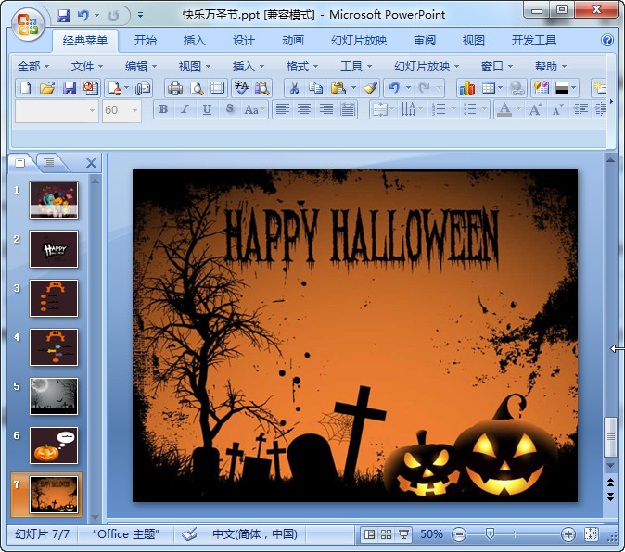The width and height of the screenshot is (625, 552).
Task: Click the zoom in plus button
Action: coord(568,534)
